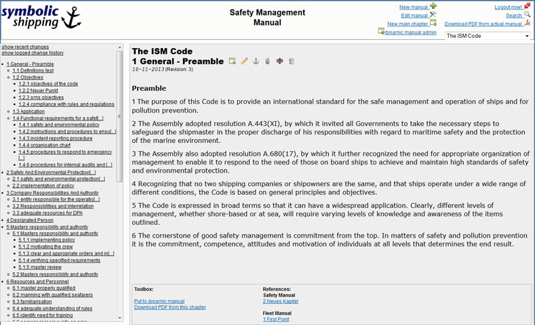Open reference 2 Neues Kapitel
Screen dimensions: 535x325
tap(281, 301)
